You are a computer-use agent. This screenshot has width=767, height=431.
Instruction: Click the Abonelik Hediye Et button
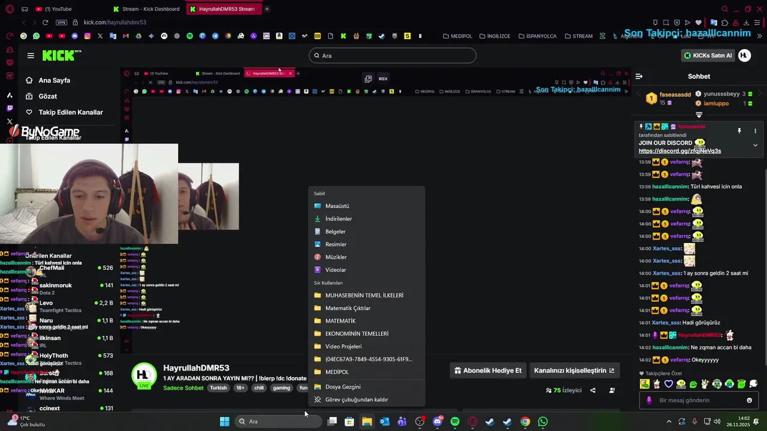(x=488, y=371)
